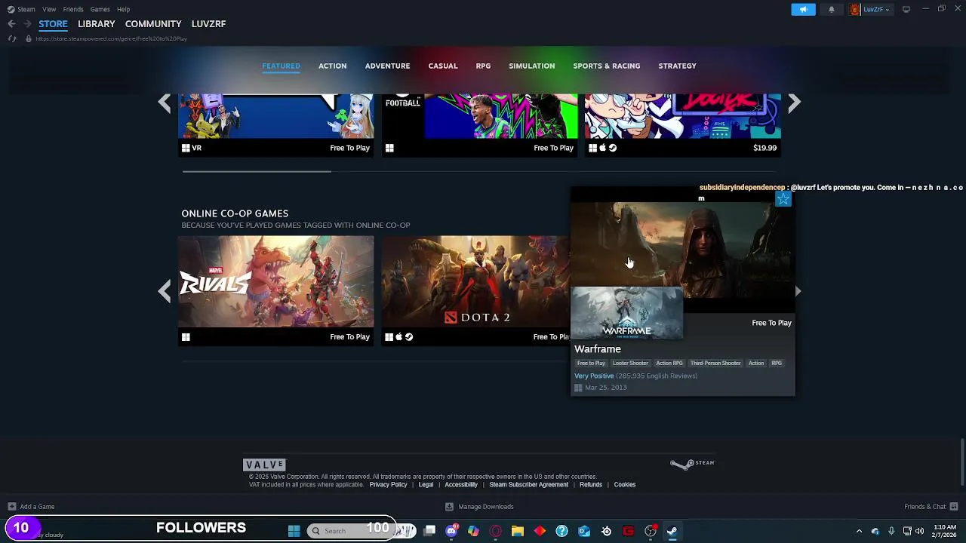The width and height of the screenshot is (966, 543).
Task: Click Online Co-op carousel previous arrow
Action: (165, 291)
